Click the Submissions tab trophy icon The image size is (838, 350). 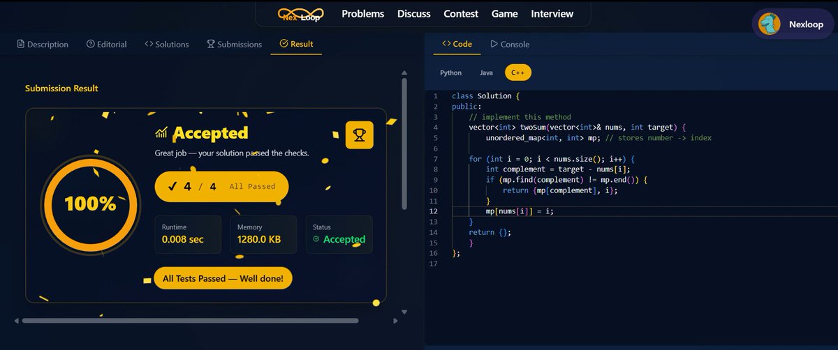tap(210, 44)
